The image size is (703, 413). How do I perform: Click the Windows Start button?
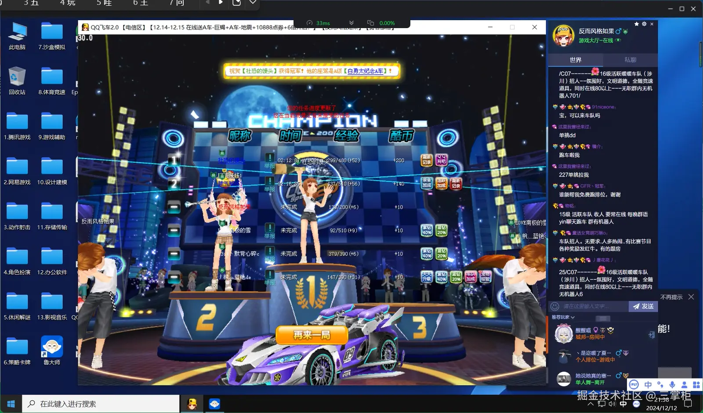11,404
